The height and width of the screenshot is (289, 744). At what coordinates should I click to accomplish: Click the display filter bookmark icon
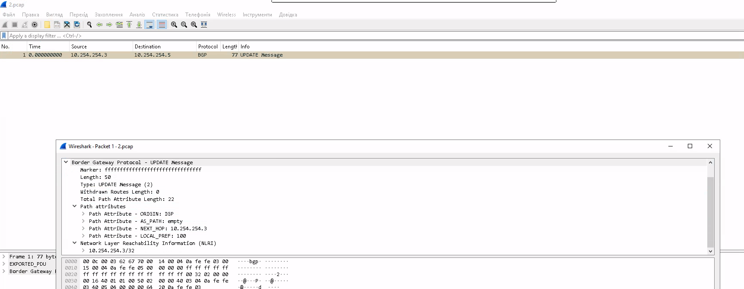coord(4,35)
